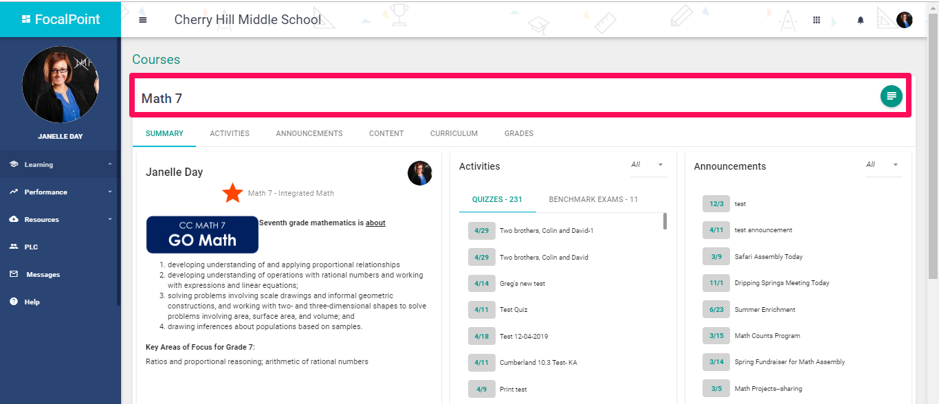
Task: Switch to the Summary tab
Action: 164,133
